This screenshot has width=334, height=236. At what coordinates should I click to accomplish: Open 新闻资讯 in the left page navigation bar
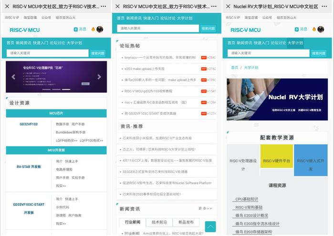(23, 43)
